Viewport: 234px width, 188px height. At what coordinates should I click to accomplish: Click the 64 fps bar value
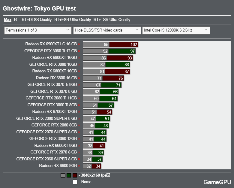tap(114, 99)
